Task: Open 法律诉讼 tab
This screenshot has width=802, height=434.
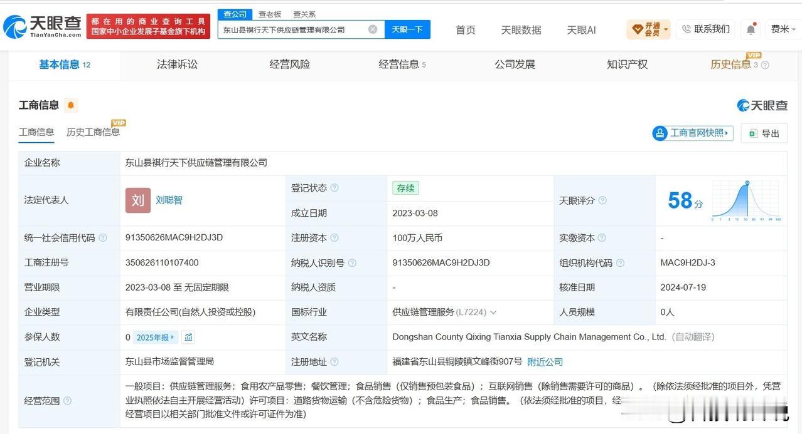Action: 177,65
